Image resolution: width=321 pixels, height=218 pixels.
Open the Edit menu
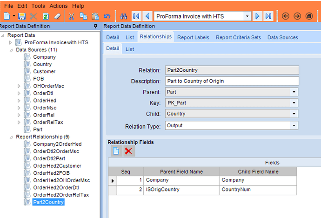(22, 6)
